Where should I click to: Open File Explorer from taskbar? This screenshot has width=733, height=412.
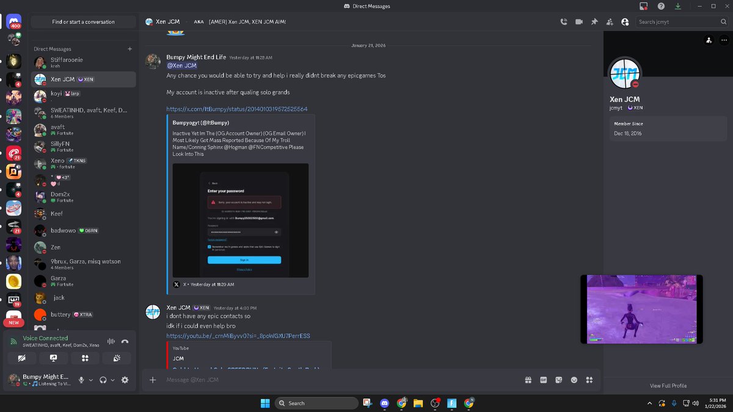click(x=418, y=403)
